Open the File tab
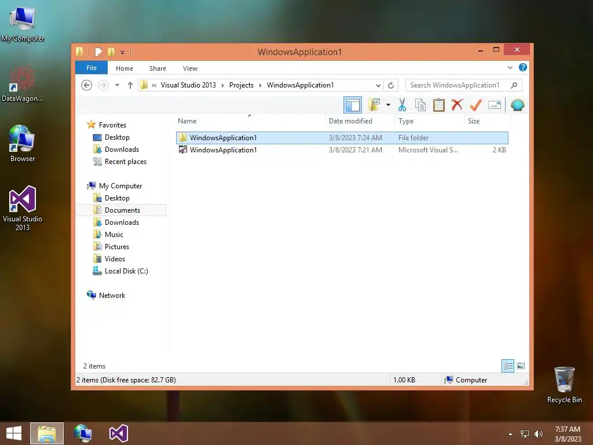Image resolution: width=593 pixels, height=445 pixels. click(91, 68)
